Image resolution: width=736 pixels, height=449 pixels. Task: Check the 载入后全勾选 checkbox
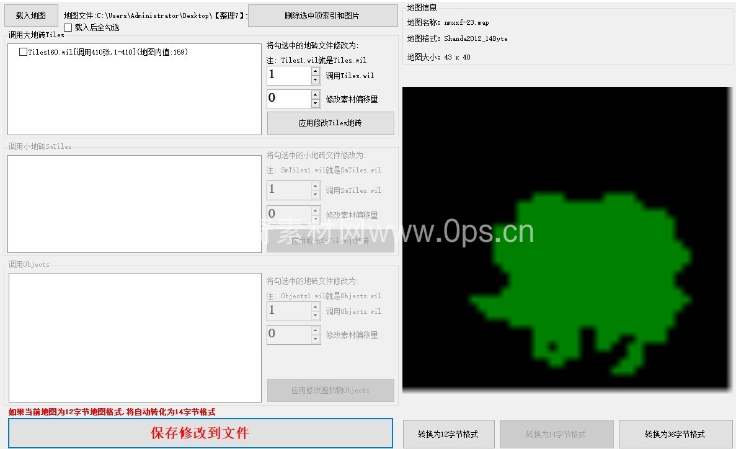pyautogui.click(x=68, y=27)
